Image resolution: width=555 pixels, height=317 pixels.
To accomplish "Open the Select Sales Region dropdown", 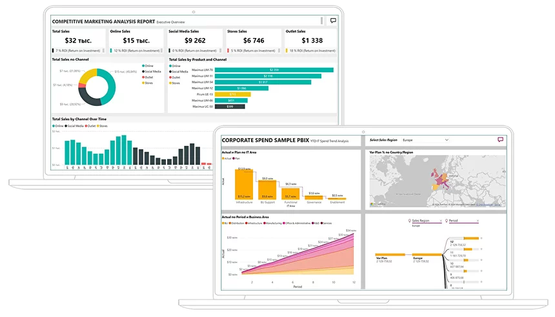I will tap(425, 139).
